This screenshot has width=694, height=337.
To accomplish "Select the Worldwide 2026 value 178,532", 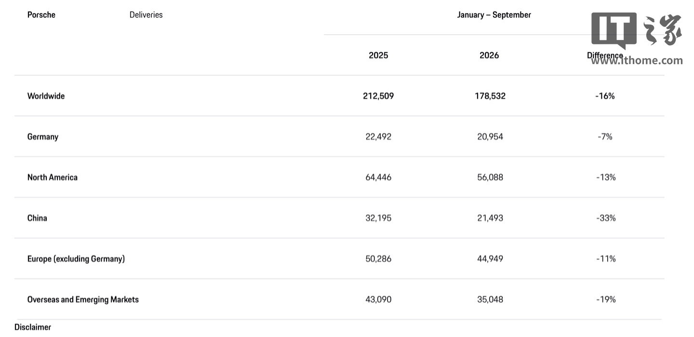I will [x=490, y=96].
